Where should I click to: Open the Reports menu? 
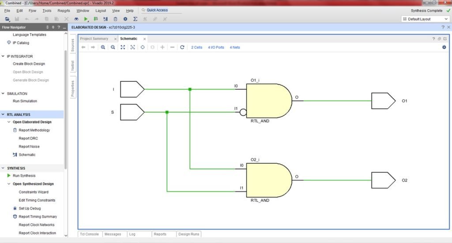point(64,11)
